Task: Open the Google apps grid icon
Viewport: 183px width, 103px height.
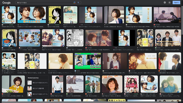Action: tap(170, 3)
